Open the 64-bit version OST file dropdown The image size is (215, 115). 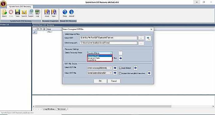tap(100, 68)
